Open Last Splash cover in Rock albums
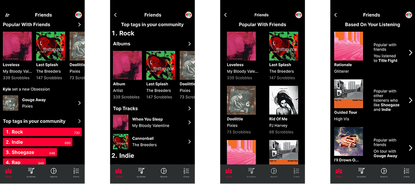The image size is (415, 184). 161,66
